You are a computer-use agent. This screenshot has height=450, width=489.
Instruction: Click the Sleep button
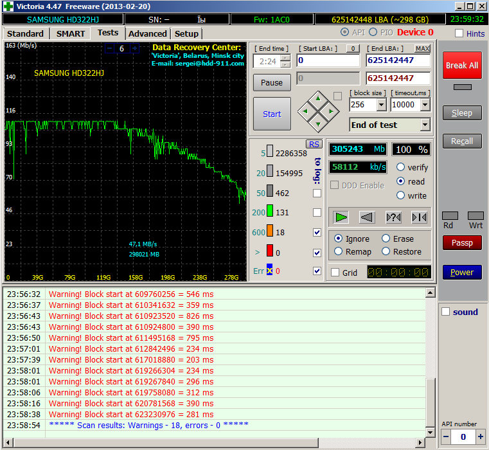coord(462,113)
